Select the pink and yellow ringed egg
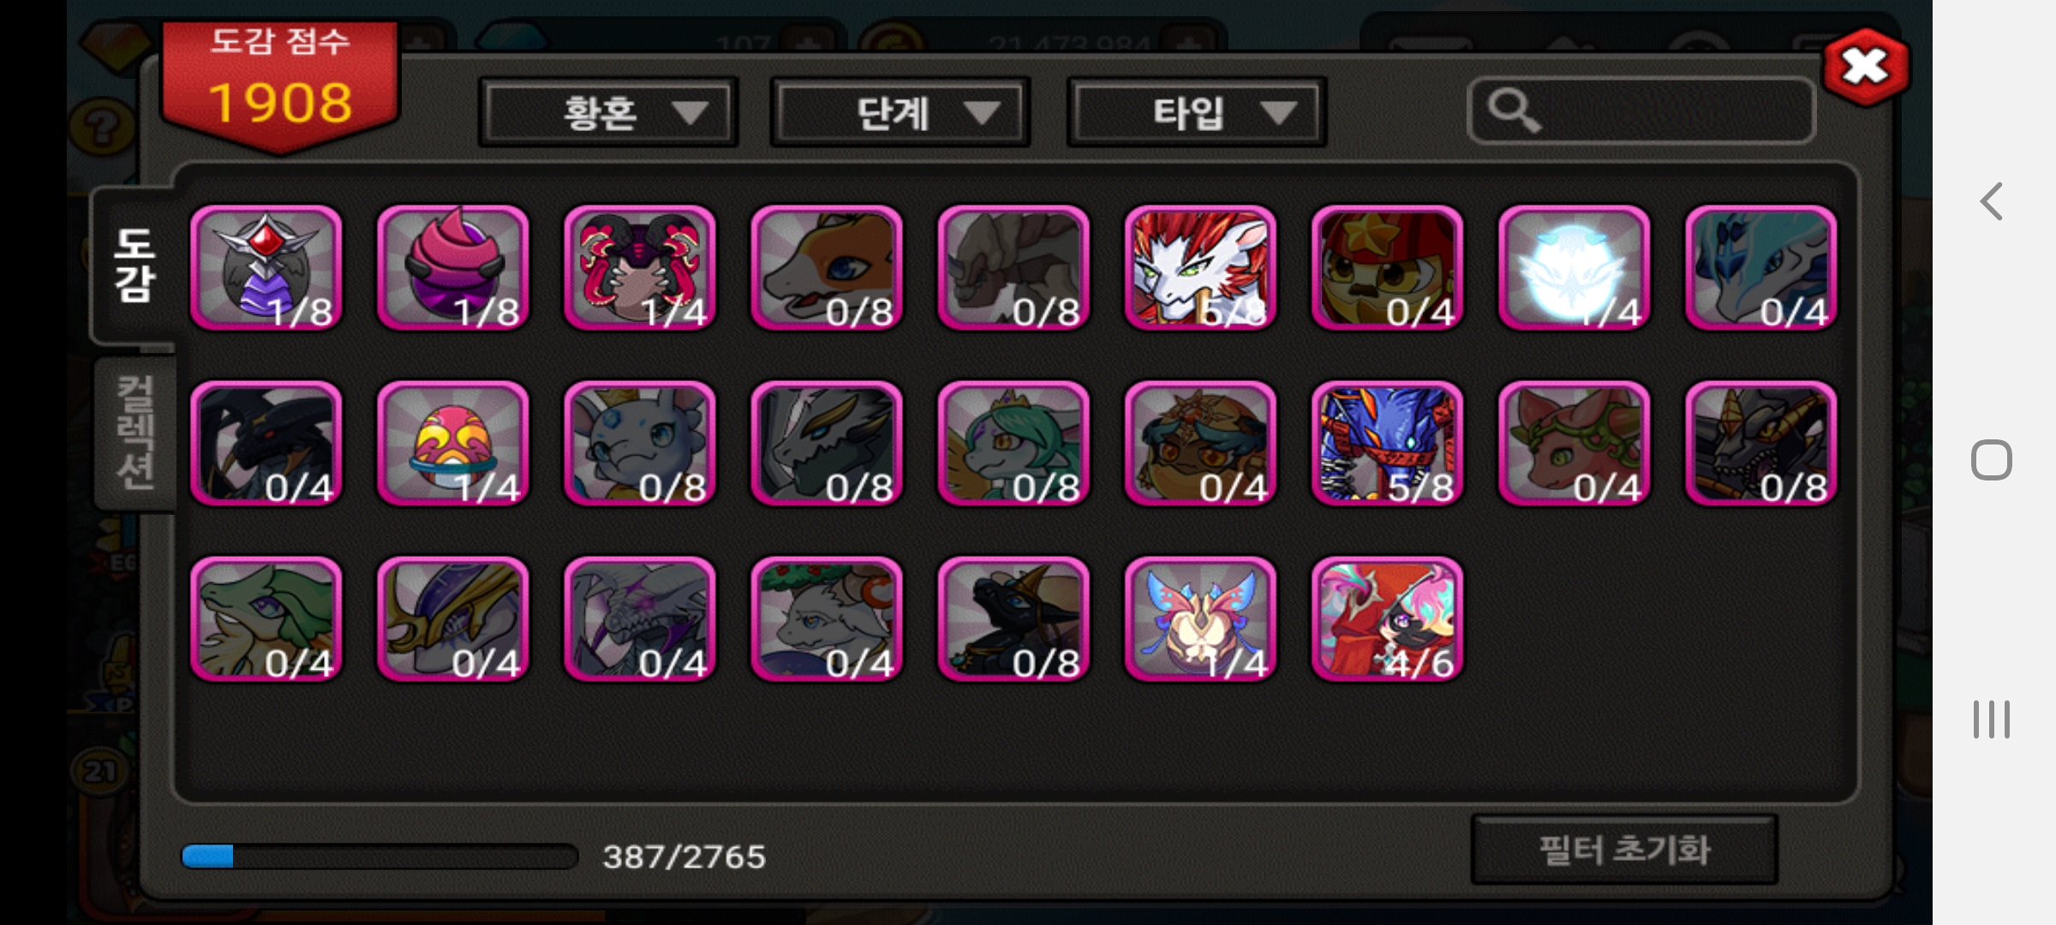The width and height of the screenshot is (2056, 925). (x=453, y=444)
